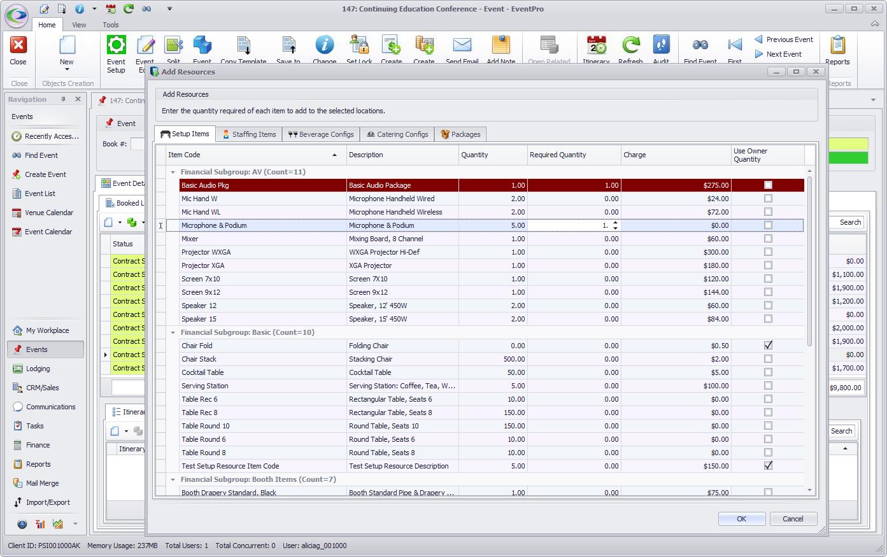Open dropdown next to the info quick-access icon
The height and width of the screenshot is (557, 887).
[x=94, y=9]
